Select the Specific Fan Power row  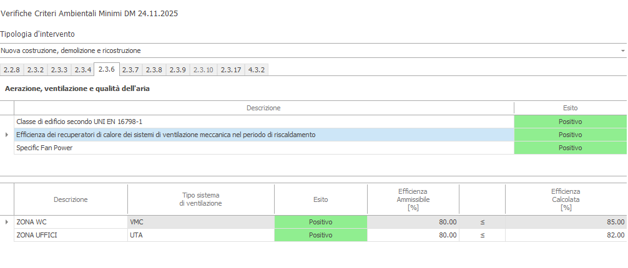pos(263,148)
